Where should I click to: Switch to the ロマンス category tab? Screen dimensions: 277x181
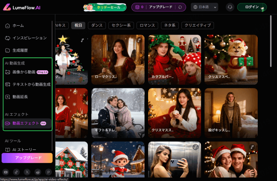click(147, 25)
